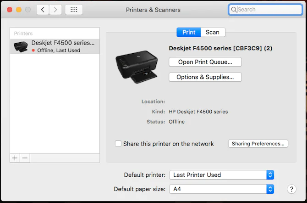The height and width of the screenshot is (203, 307).
Task: Open the Default printer dropdown
Action: (222, 175)
